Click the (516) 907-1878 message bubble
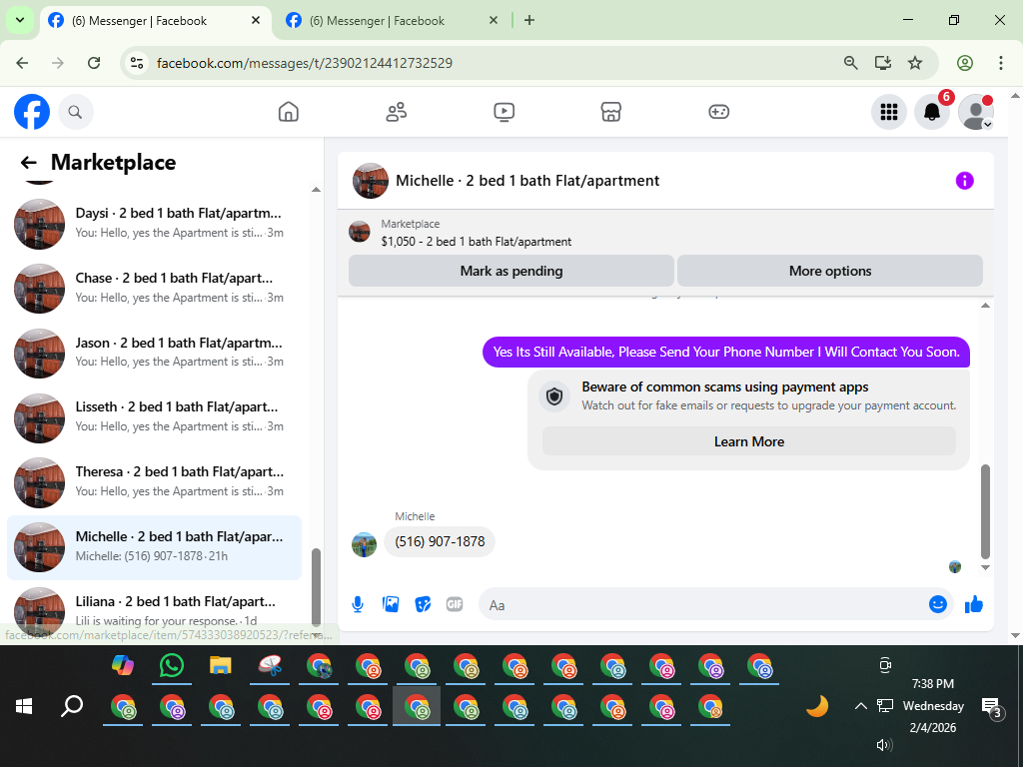 [440, 542]
